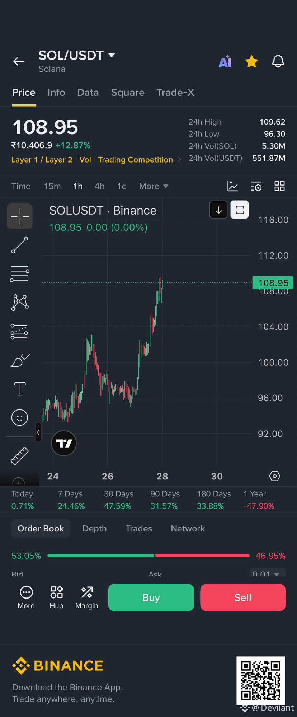Tap the 24h Vol(USDT) value 551.87M
The image size is (297, 717).
(269, 158)
